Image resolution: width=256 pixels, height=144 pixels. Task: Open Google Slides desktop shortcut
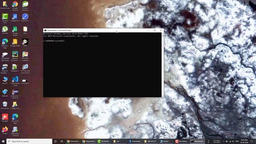point(15,43)
